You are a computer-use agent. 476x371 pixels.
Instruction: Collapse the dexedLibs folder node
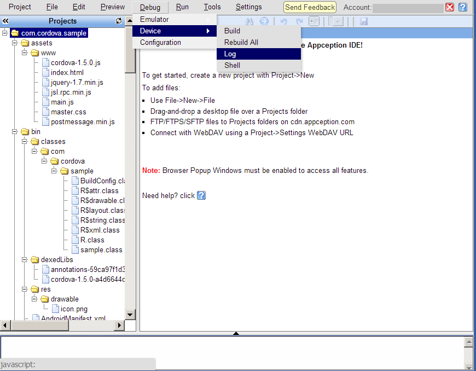25,259
